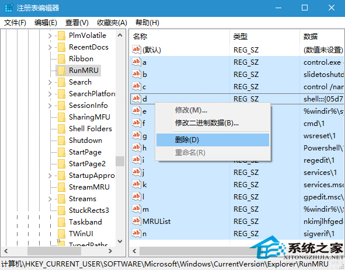Expand the Search key
Viewport: 345px width, 270px height.
point(50,82)
